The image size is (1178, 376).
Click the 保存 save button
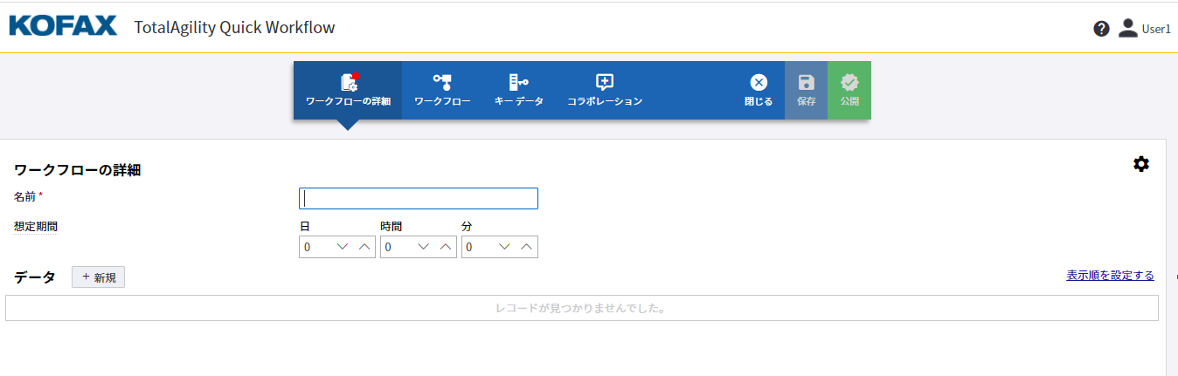pos(807,91)
